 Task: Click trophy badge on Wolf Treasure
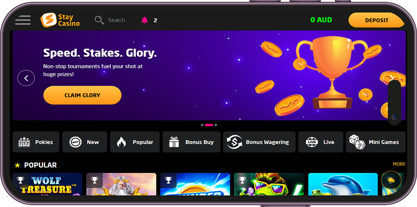point(20,180)
